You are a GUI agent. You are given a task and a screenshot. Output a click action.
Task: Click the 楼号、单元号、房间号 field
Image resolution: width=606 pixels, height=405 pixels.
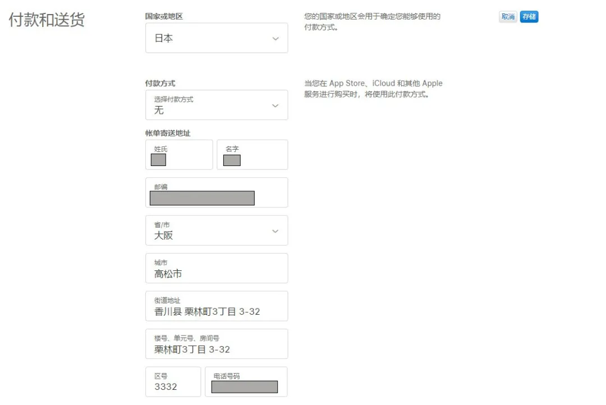pos(217,344)
